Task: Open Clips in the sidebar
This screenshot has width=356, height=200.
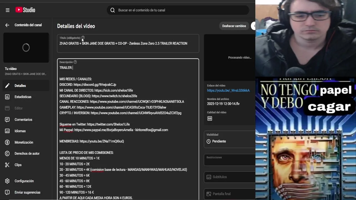Action: (26, 165)
